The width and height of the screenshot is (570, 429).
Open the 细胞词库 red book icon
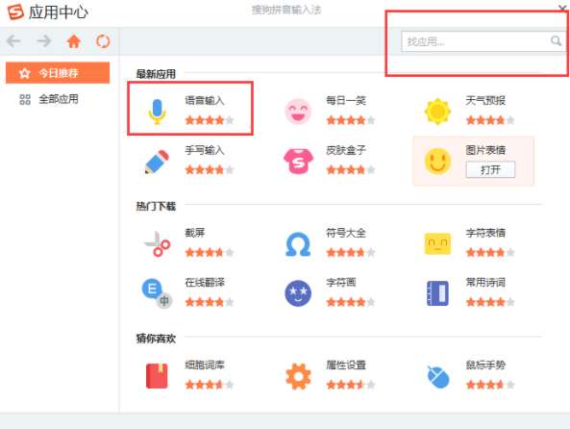tap(157, 376)
